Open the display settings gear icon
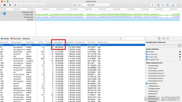This screenshot has width=182, height=102. tap(164, 38)
